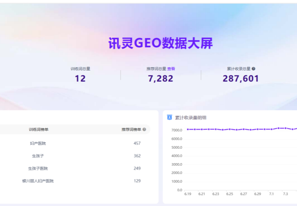Click the 训练词总量 label
The width and height of the screenshot is (297, 206).
coord(80,69)
